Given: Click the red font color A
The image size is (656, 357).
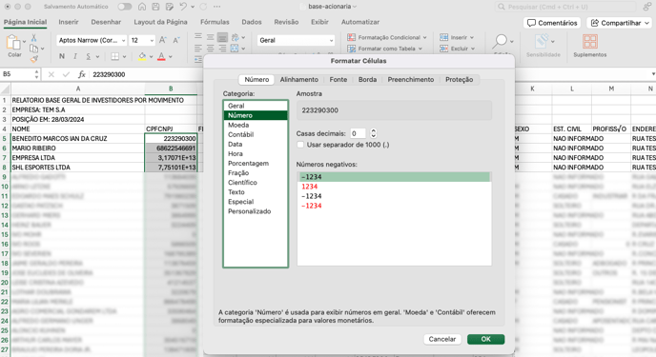Looking at the screenshot, I should (x=161, y=56).
